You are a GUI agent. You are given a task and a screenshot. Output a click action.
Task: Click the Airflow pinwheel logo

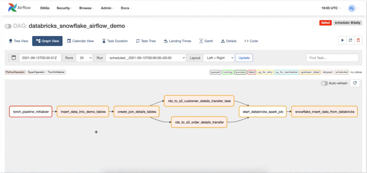point(12,8)
